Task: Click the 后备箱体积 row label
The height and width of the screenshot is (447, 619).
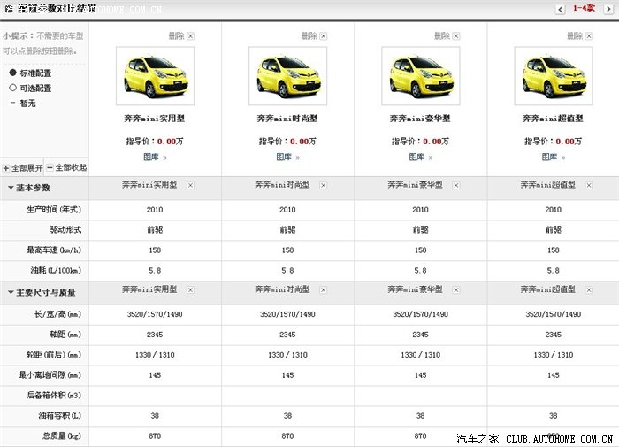Action: point(54,396)
